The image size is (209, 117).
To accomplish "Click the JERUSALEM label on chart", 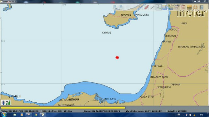I will point(164,87).
